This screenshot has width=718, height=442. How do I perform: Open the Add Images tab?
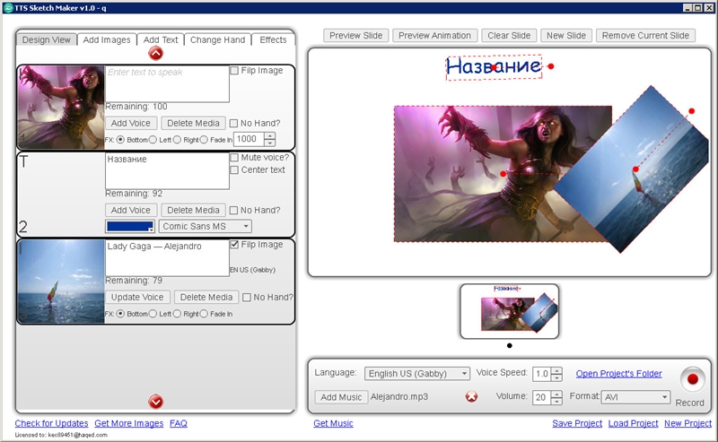point(107,39)
